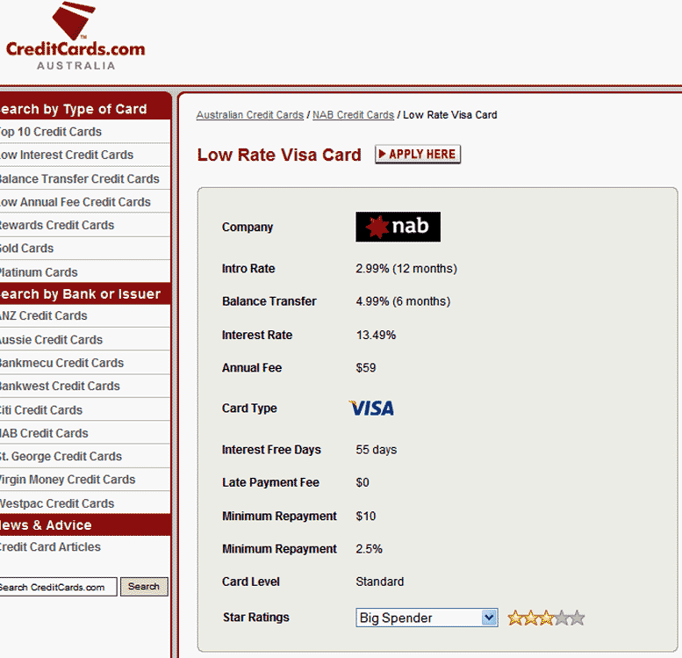
Task: Click the VISA card type logo
Action: (x=372, y=408)
